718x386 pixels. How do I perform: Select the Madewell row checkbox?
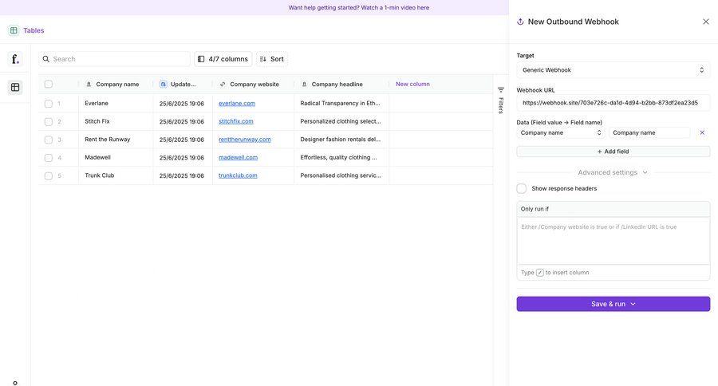click(49, 158)
